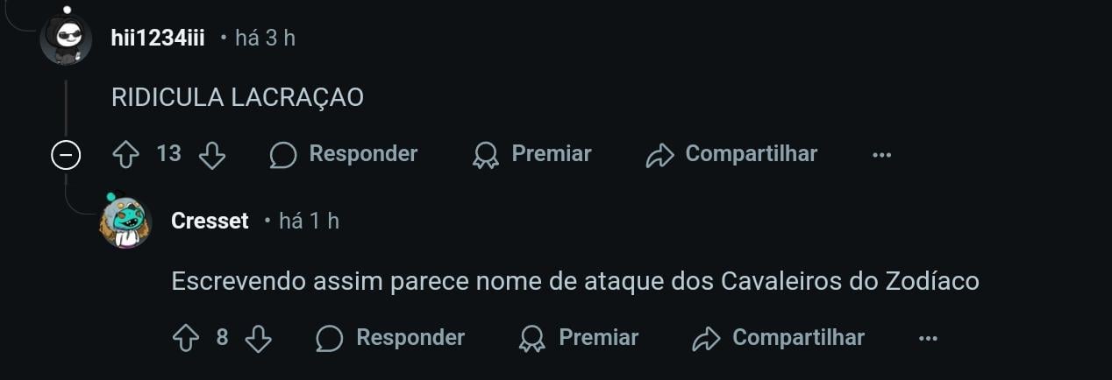Click the 'há 1 h' timestamp
1112x380 pixels.
309,222
